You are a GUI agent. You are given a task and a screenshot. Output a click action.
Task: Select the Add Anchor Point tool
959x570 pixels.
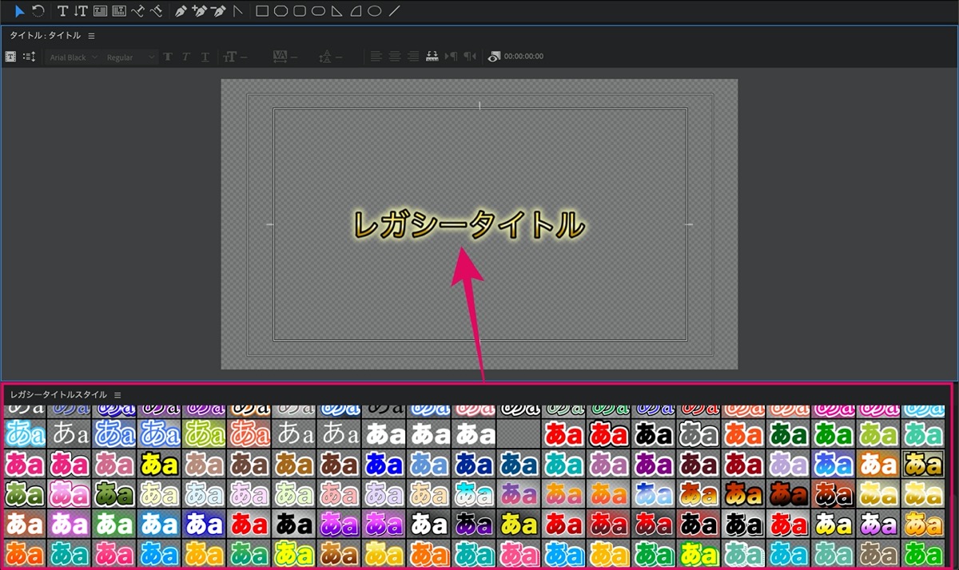click(199, 11)
